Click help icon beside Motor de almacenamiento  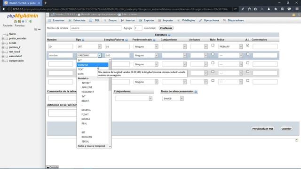click(x=196, y=92)
